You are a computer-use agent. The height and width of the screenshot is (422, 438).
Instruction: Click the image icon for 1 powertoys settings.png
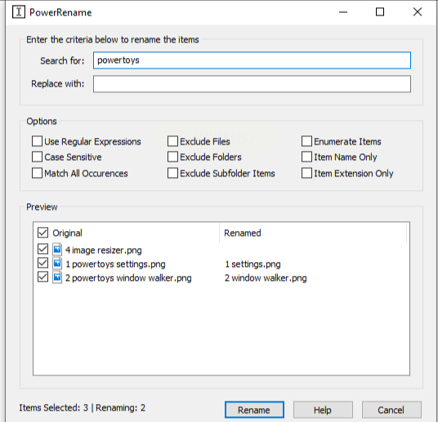pyautogui.click(x=57, y=263)
